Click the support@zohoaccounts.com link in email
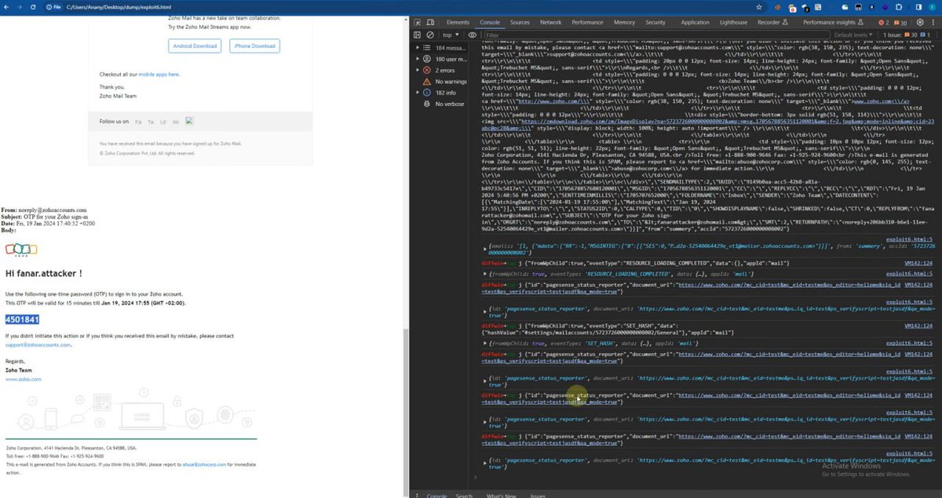 [x=38, y=344]
